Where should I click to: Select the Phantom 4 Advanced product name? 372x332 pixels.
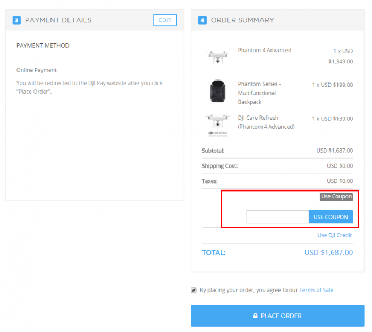pos(265,51)
